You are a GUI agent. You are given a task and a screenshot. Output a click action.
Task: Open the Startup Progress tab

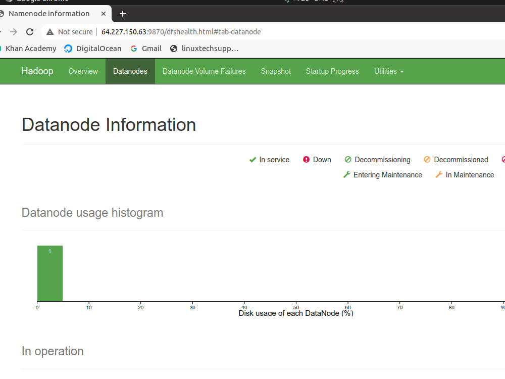coord(332,71)
